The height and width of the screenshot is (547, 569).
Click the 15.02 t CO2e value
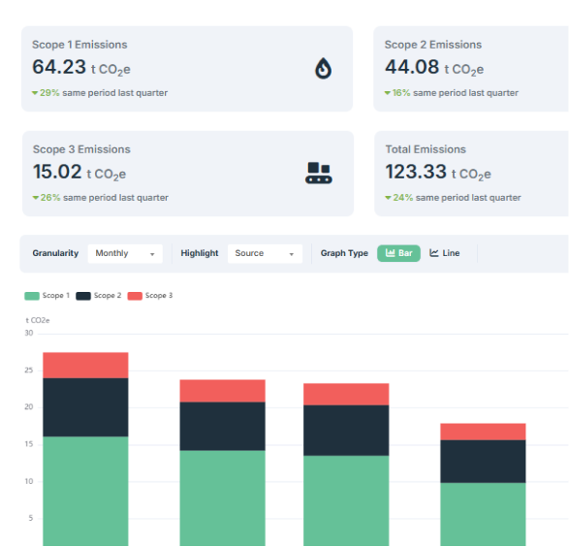point(79,172)
